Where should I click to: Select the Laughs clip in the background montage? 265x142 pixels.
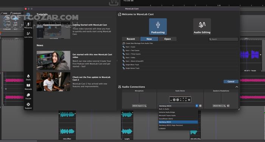coord(127,125)
